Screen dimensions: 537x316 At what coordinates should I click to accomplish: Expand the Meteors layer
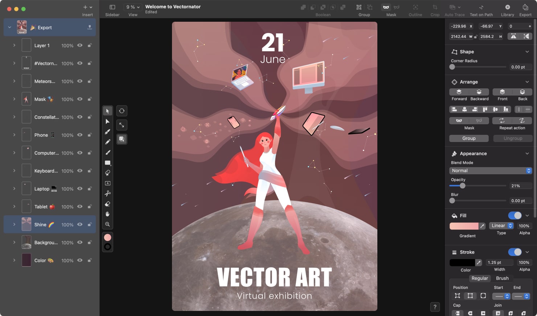click(x=14, y=81)
